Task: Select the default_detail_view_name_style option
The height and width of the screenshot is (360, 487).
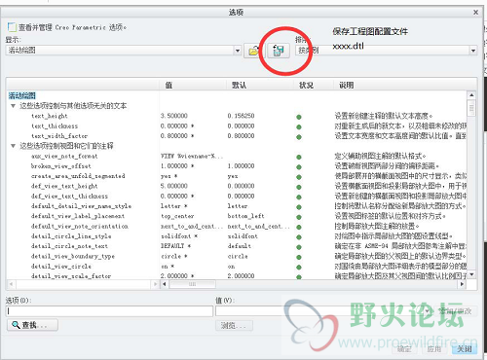Action: (x=81, y=206)
